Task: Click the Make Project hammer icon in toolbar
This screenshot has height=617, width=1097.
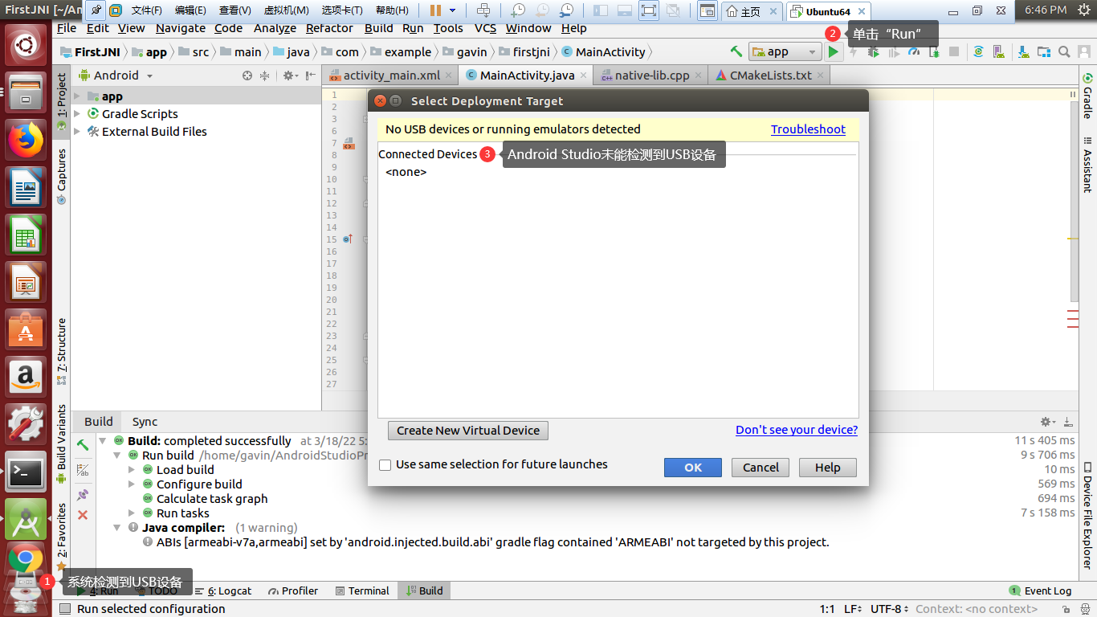Action: pyautogui.click(x=736, y=51)
